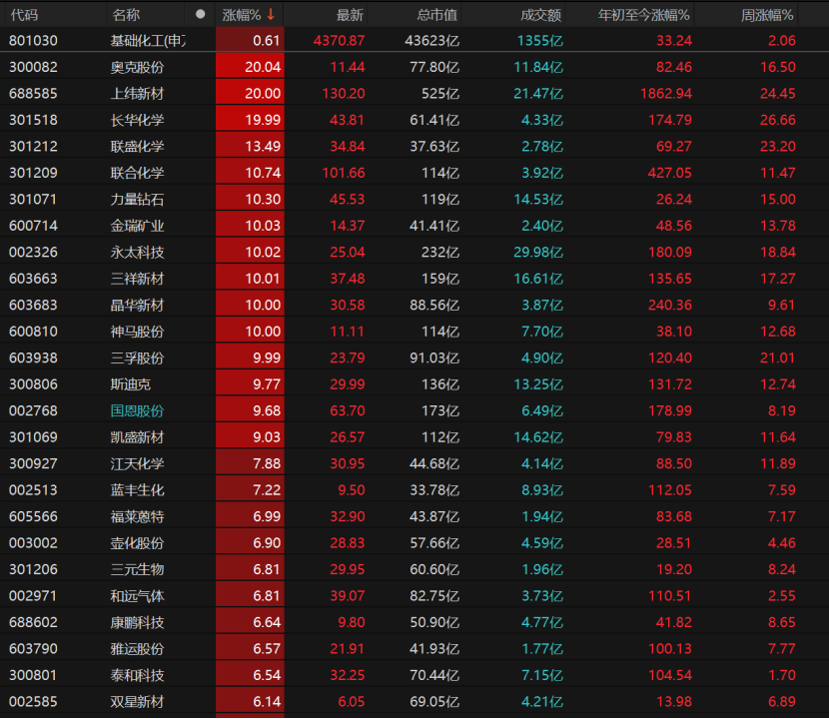Click the 成交额 column header
Viewport: 829px width, 719px height.
(x=541, y=15)
